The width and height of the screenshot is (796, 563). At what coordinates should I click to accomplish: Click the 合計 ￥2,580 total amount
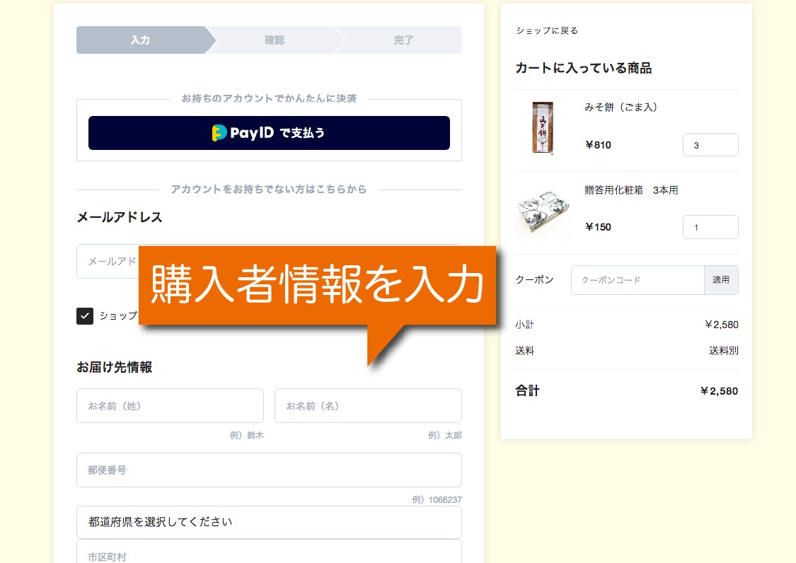pyautogui.click(x=719, y=391)
